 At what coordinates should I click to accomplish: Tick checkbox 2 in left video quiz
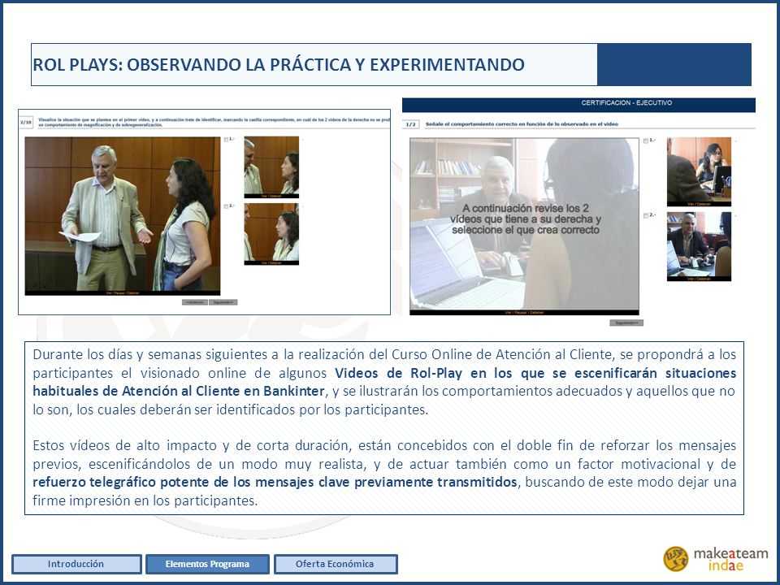coord(227,206)
